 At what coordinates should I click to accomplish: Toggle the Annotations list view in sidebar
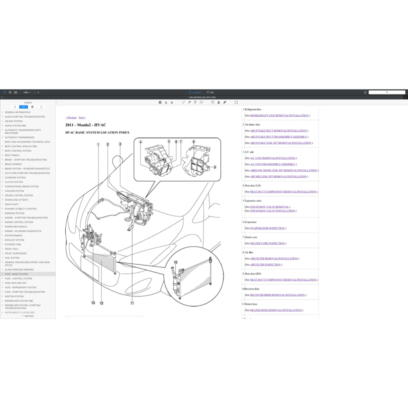33,107
